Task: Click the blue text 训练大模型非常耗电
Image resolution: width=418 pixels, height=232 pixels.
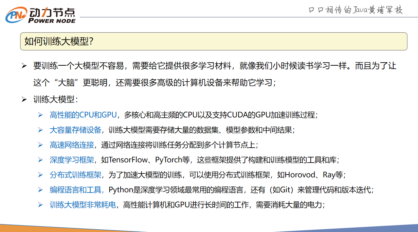Action: (x=83, y=205)
